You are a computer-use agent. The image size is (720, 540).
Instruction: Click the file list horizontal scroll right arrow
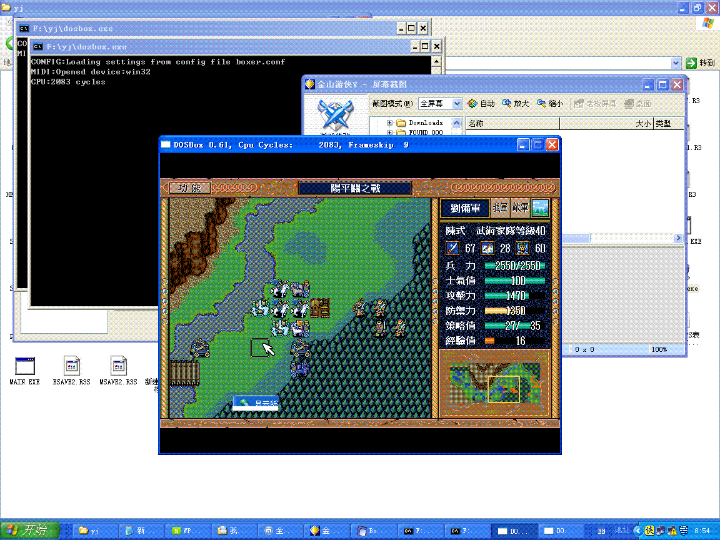678,238
